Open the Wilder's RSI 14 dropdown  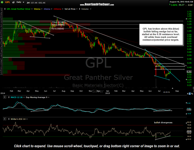coord(27,119)
